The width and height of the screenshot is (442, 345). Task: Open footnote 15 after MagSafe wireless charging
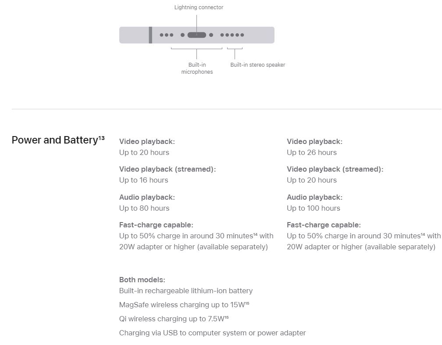(x=247, y=303)
